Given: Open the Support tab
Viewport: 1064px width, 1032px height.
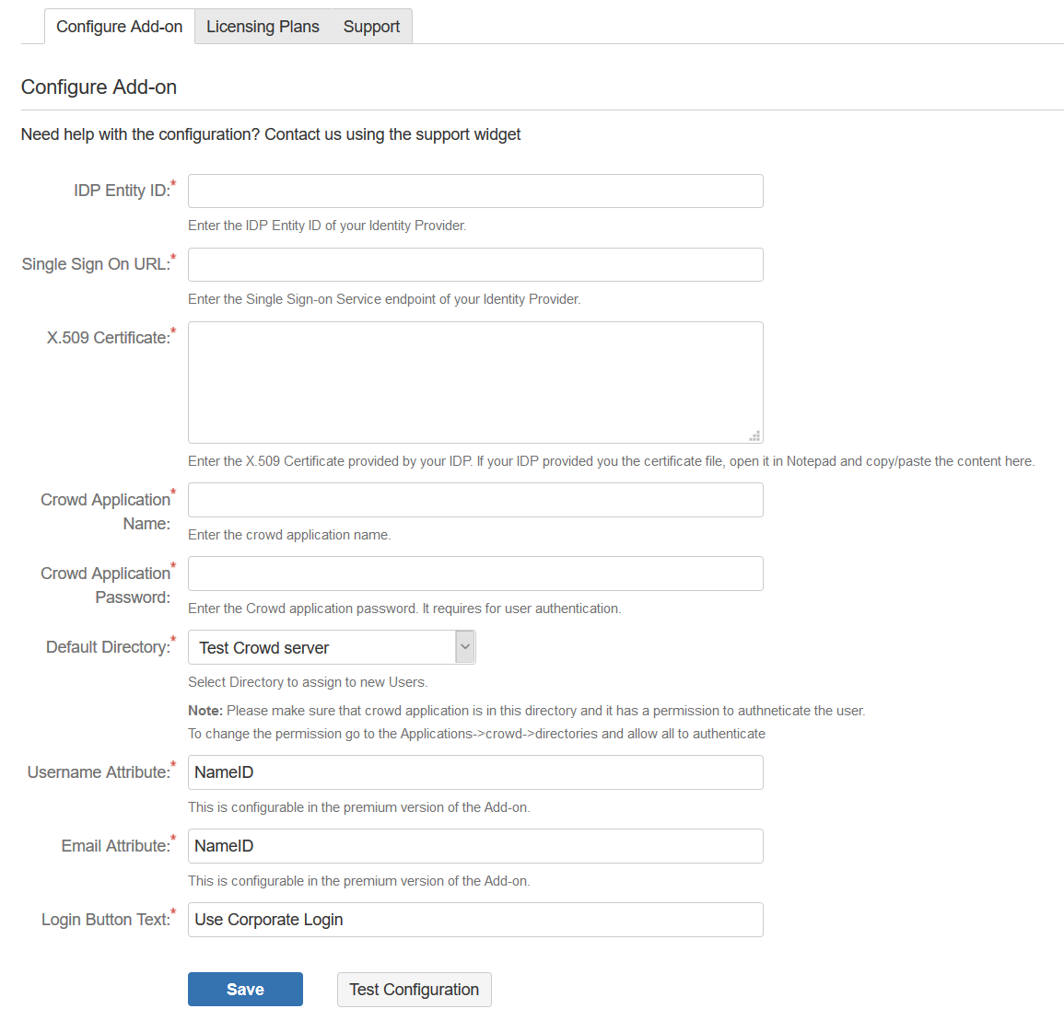Looking at the screenshot, I should (371, 27).
